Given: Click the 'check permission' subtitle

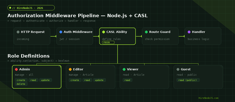Looking at the screenshot, I should pos(157,39).
